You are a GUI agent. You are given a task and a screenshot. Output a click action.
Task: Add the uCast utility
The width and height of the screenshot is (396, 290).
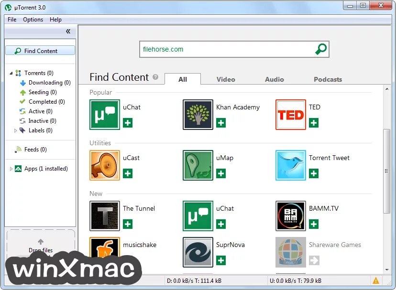coord(128,173)
